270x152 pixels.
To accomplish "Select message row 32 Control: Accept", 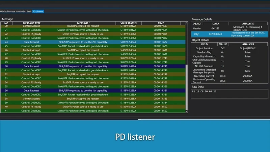I will point(93,74).
